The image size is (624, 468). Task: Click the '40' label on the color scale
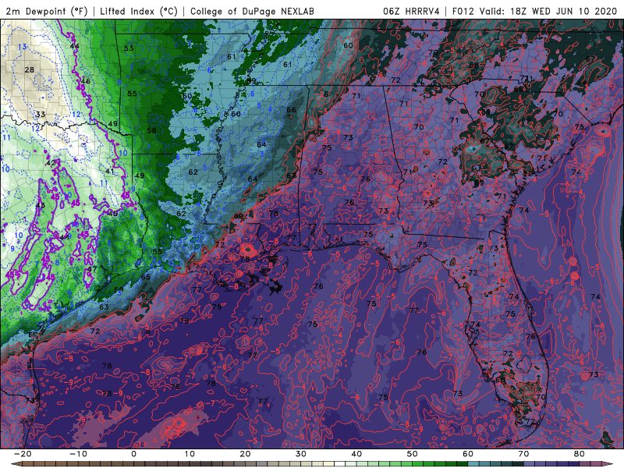tap(356, 454)
